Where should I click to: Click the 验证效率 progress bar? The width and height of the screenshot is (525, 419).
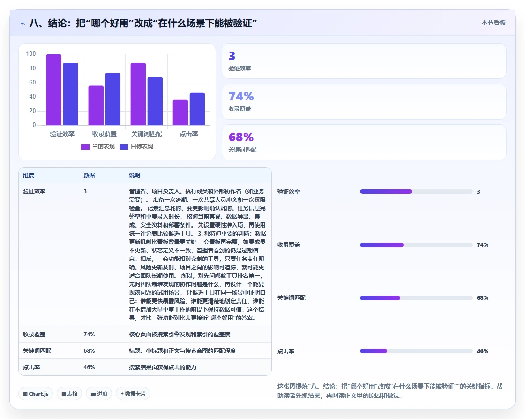click(x=416, y=191)
